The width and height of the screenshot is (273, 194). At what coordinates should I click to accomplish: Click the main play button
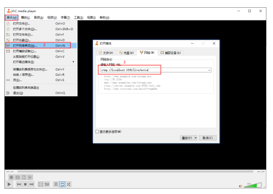(9, 184)
